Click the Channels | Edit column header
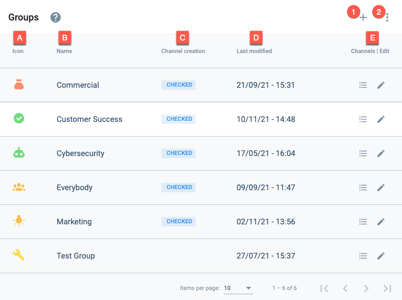The width and height of the screenshot is (402, 300). coord(370,51)
